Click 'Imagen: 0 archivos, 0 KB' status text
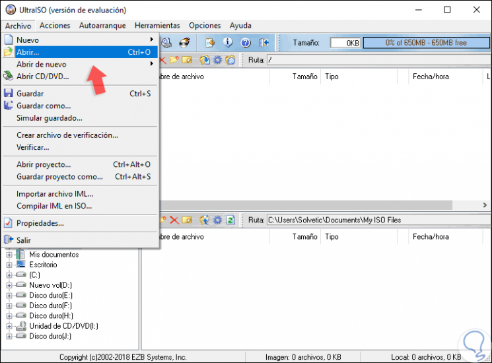 [x=303, y=357]
